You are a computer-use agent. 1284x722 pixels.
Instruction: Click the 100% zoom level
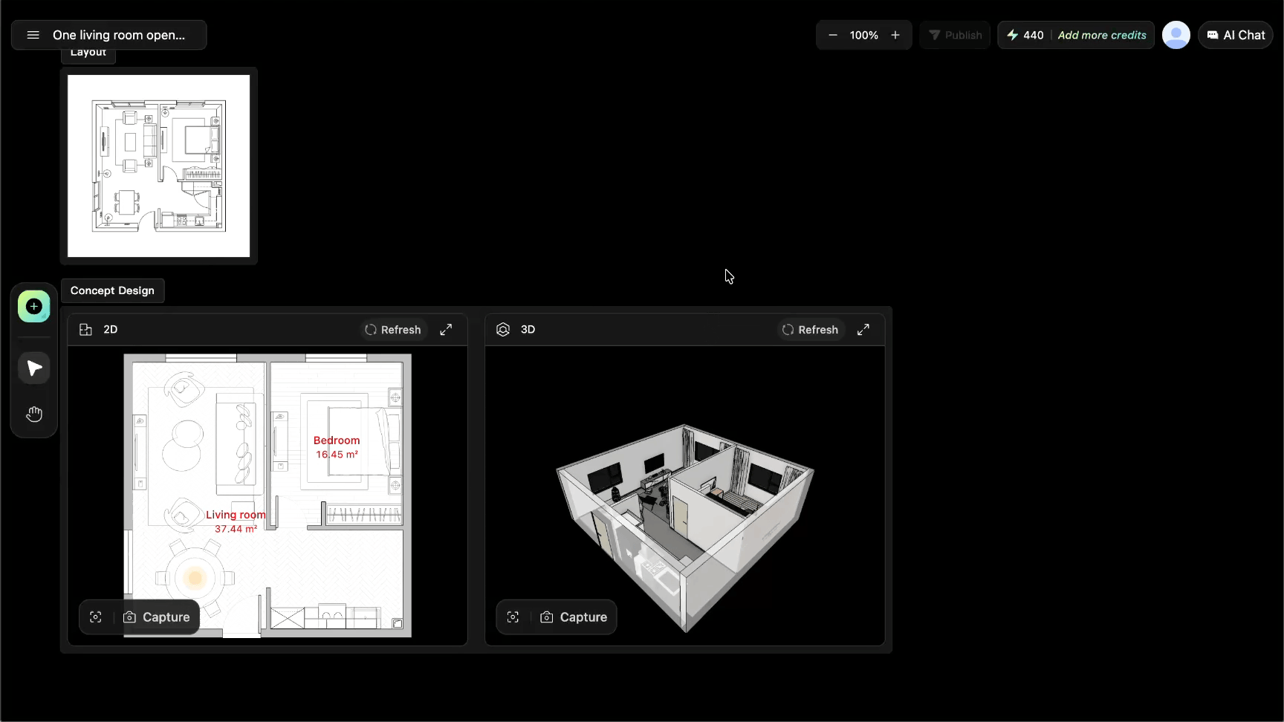(x=864, y=35)
